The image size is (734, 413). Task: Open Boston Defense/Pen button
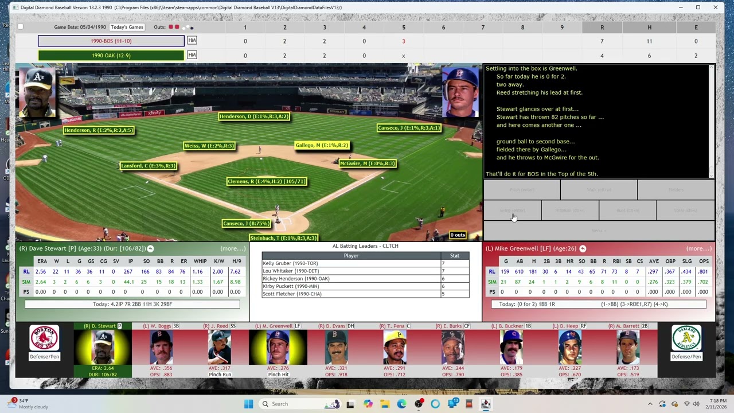44,357
